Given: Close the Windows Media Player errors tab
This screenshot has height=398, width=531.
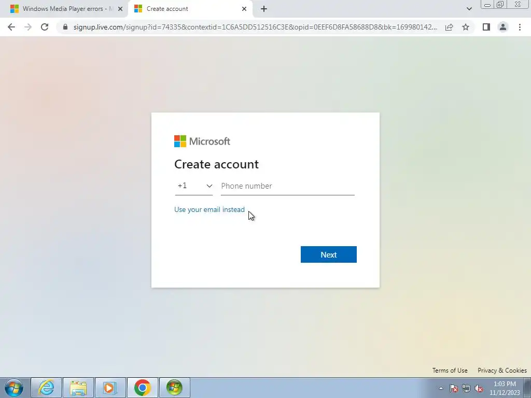Looking at the screenshot, I should [x=120, y=9].
